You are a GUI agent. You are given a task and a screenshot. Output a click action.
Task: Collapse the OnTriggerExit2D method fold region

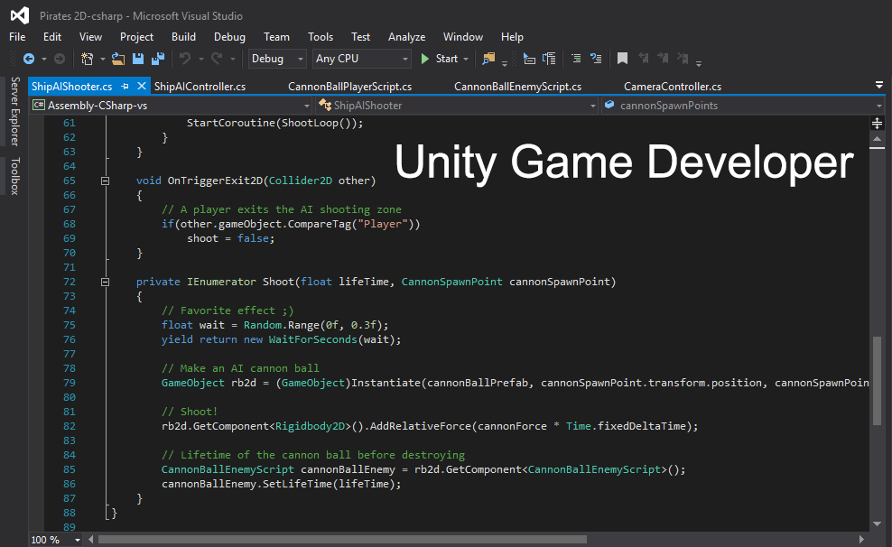click(105, 180)
